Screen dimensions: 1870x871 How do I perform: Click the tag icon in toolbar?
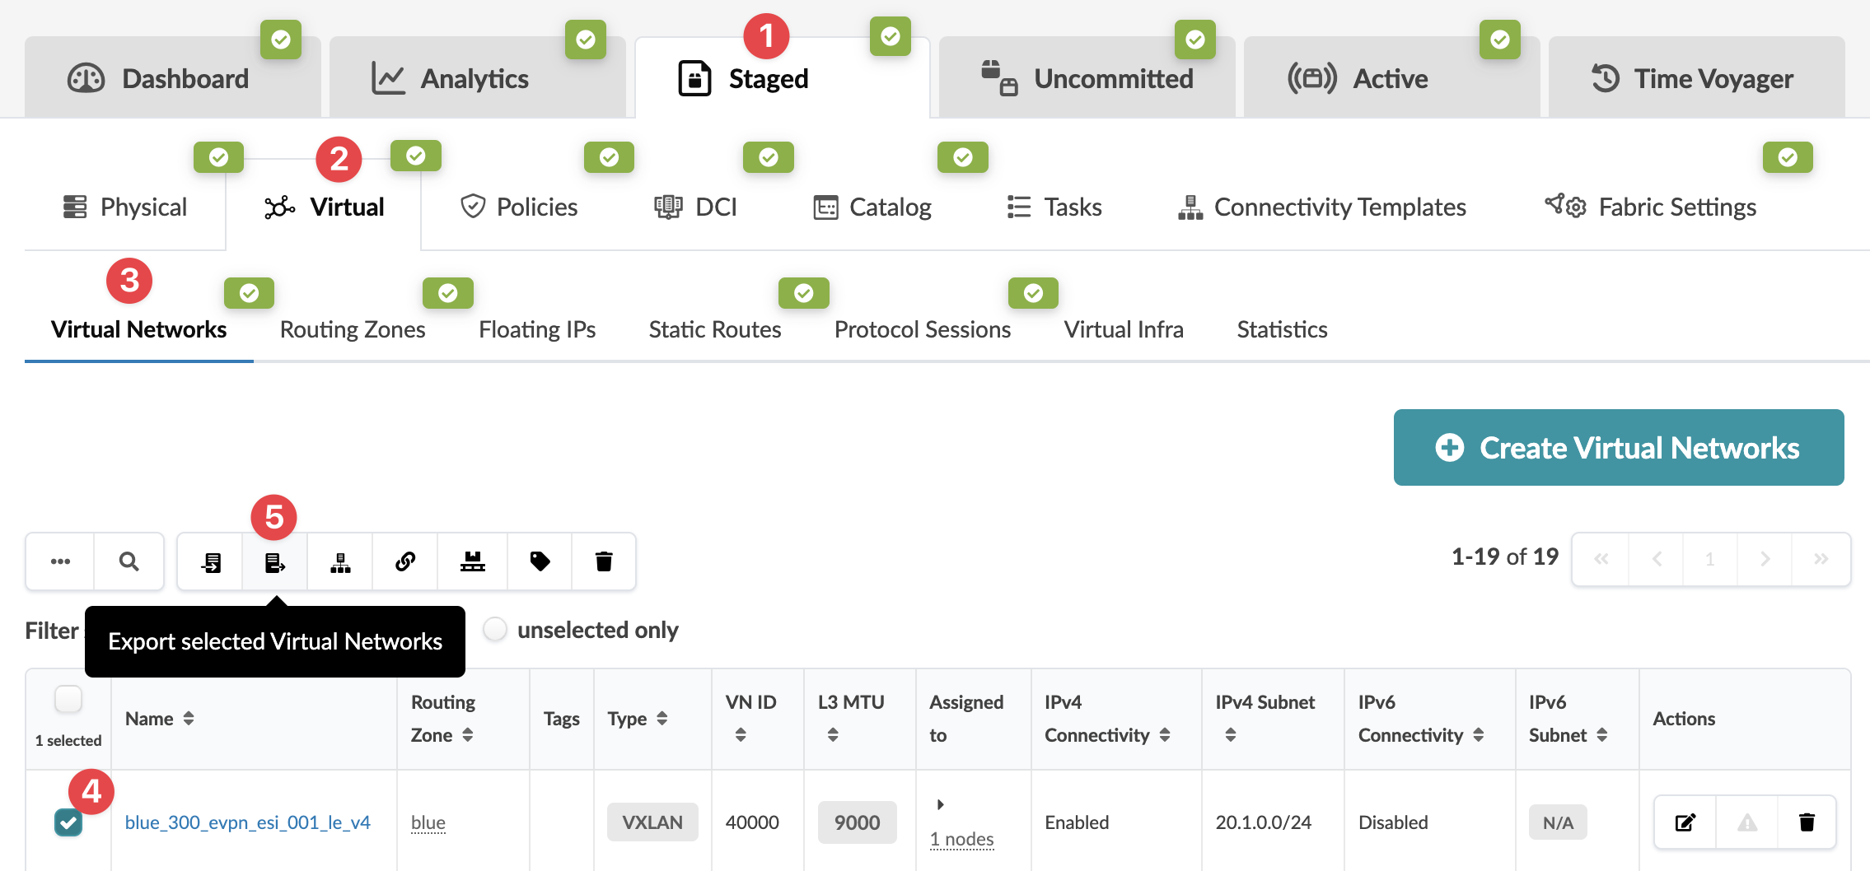coord(540,562)
